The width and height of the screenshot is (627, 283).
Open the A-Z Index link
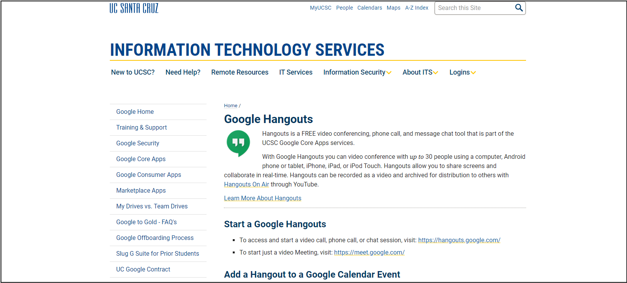(417, 8)
